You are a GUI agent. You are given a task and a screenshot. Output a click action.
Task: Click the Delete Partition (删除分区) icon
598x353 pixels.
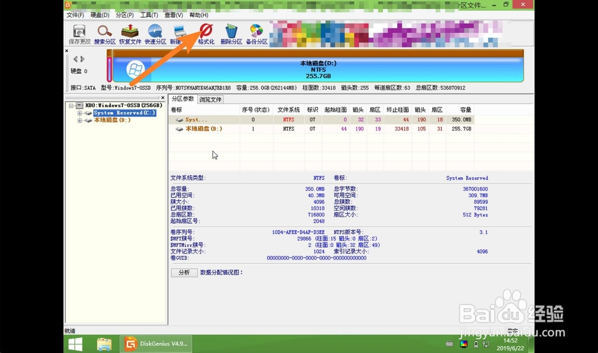pos(231,34)
